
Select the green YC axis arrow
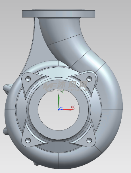pos(59,101)
